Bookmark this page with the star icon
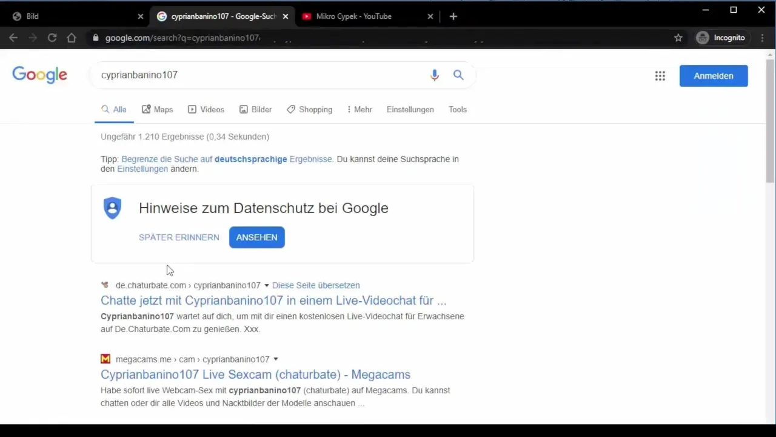 pyautogui.click(x=678, y=38)
